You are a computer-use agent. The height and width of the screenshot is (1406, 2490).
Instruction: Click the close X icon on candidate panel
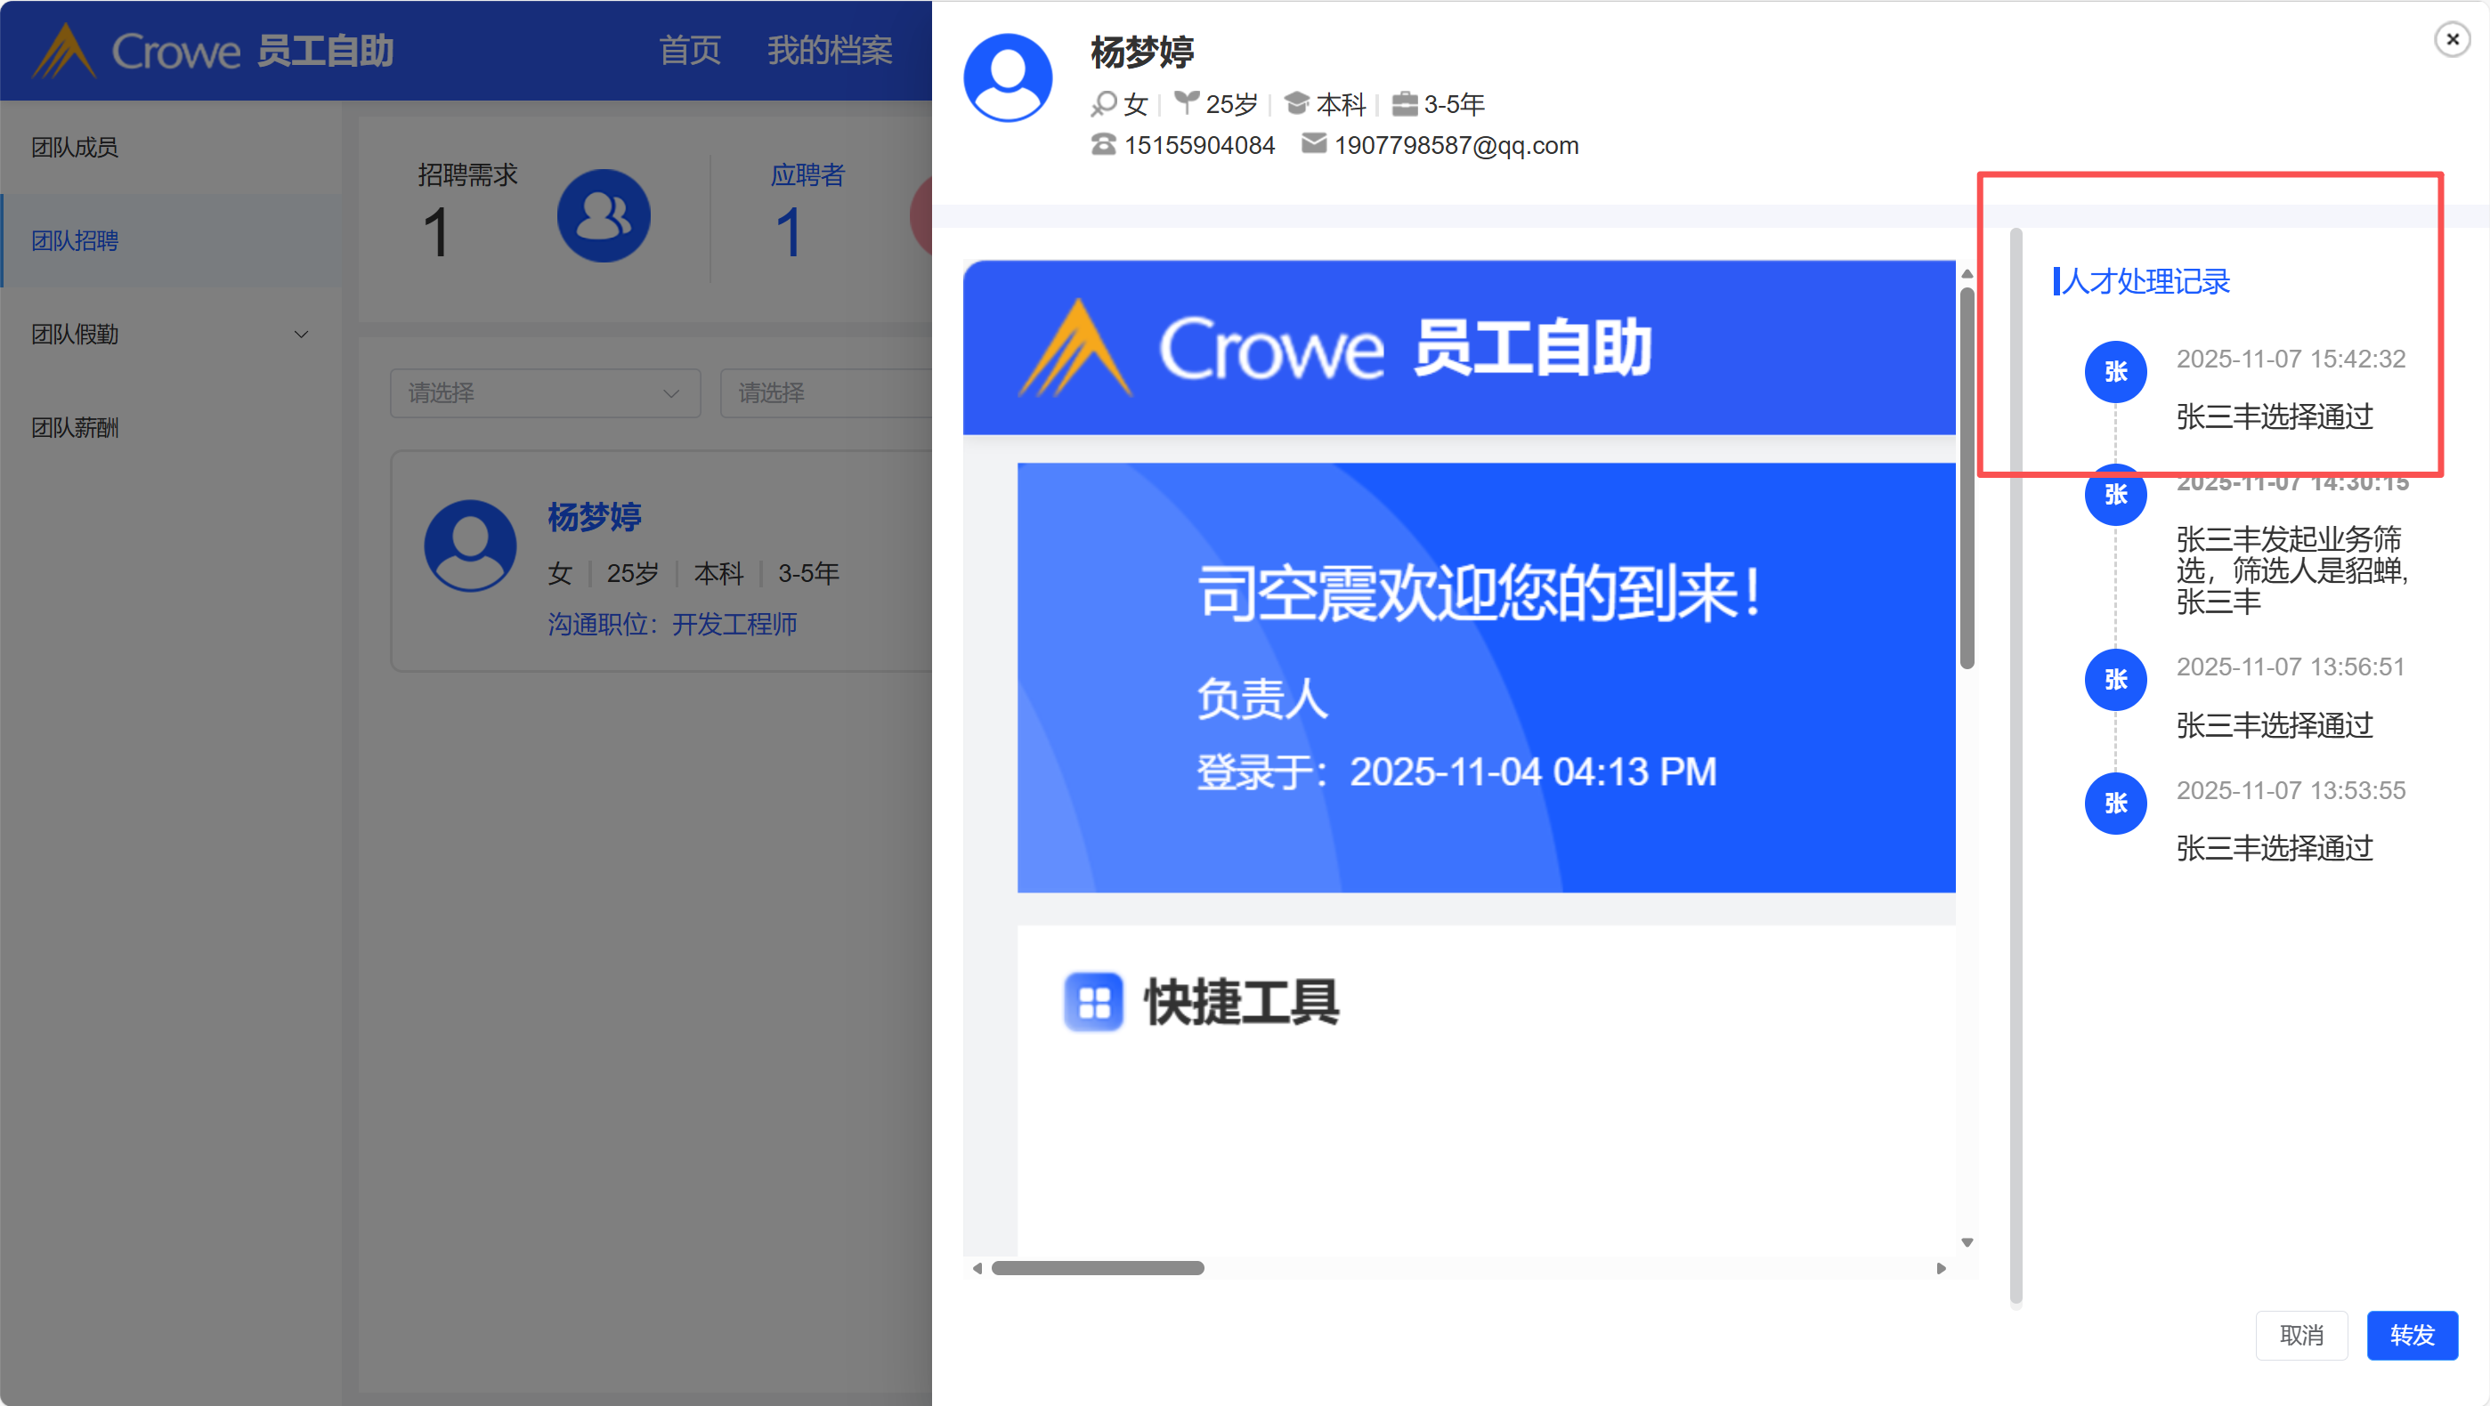[2452, 40]
